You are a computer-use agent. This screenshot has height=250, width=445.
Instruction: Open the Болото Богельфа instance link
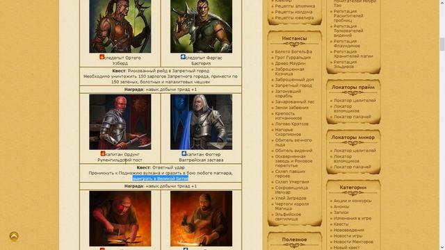(293, 51)
